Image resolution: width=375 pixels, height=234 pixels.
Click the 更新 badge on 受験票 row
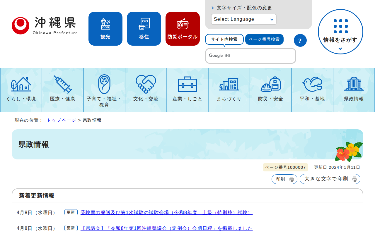71,212
